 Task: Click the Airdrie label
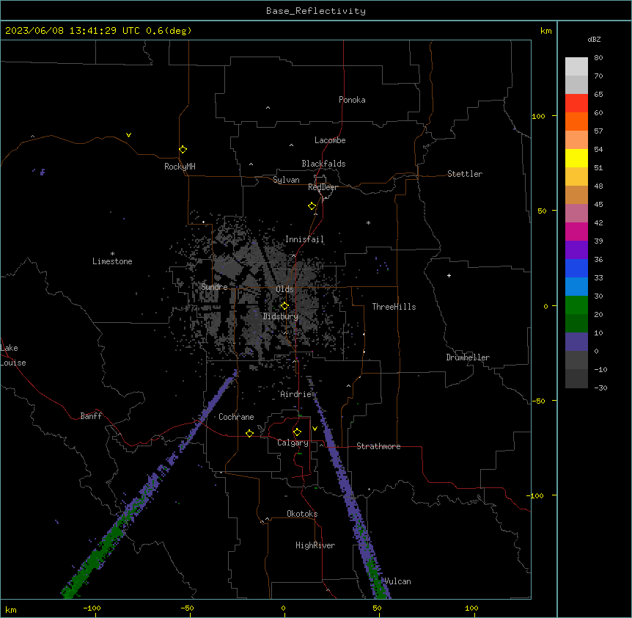296,394
